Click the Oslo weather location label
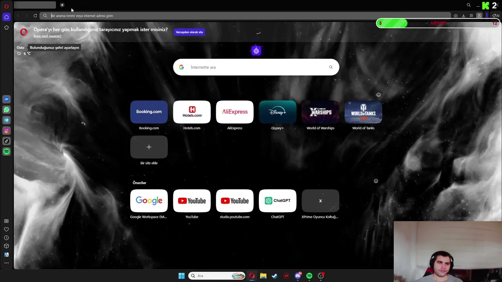Image resolution: width=502 pixels, height=282 pixels. [20, 47]
